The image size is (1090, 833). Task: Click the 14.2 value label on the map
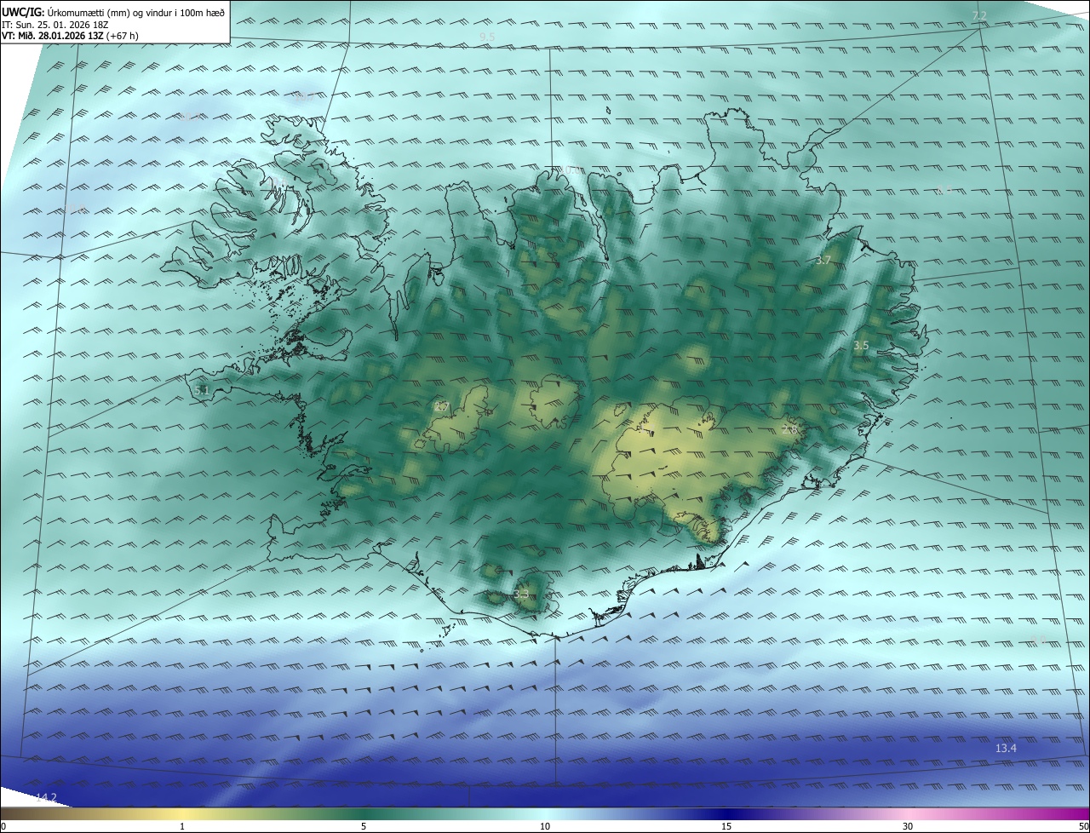[x=46, y=797]
